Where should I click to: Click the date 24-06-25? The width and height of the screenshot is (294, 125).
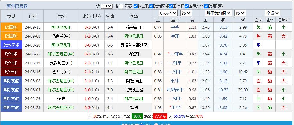click(x=33, y=54)
